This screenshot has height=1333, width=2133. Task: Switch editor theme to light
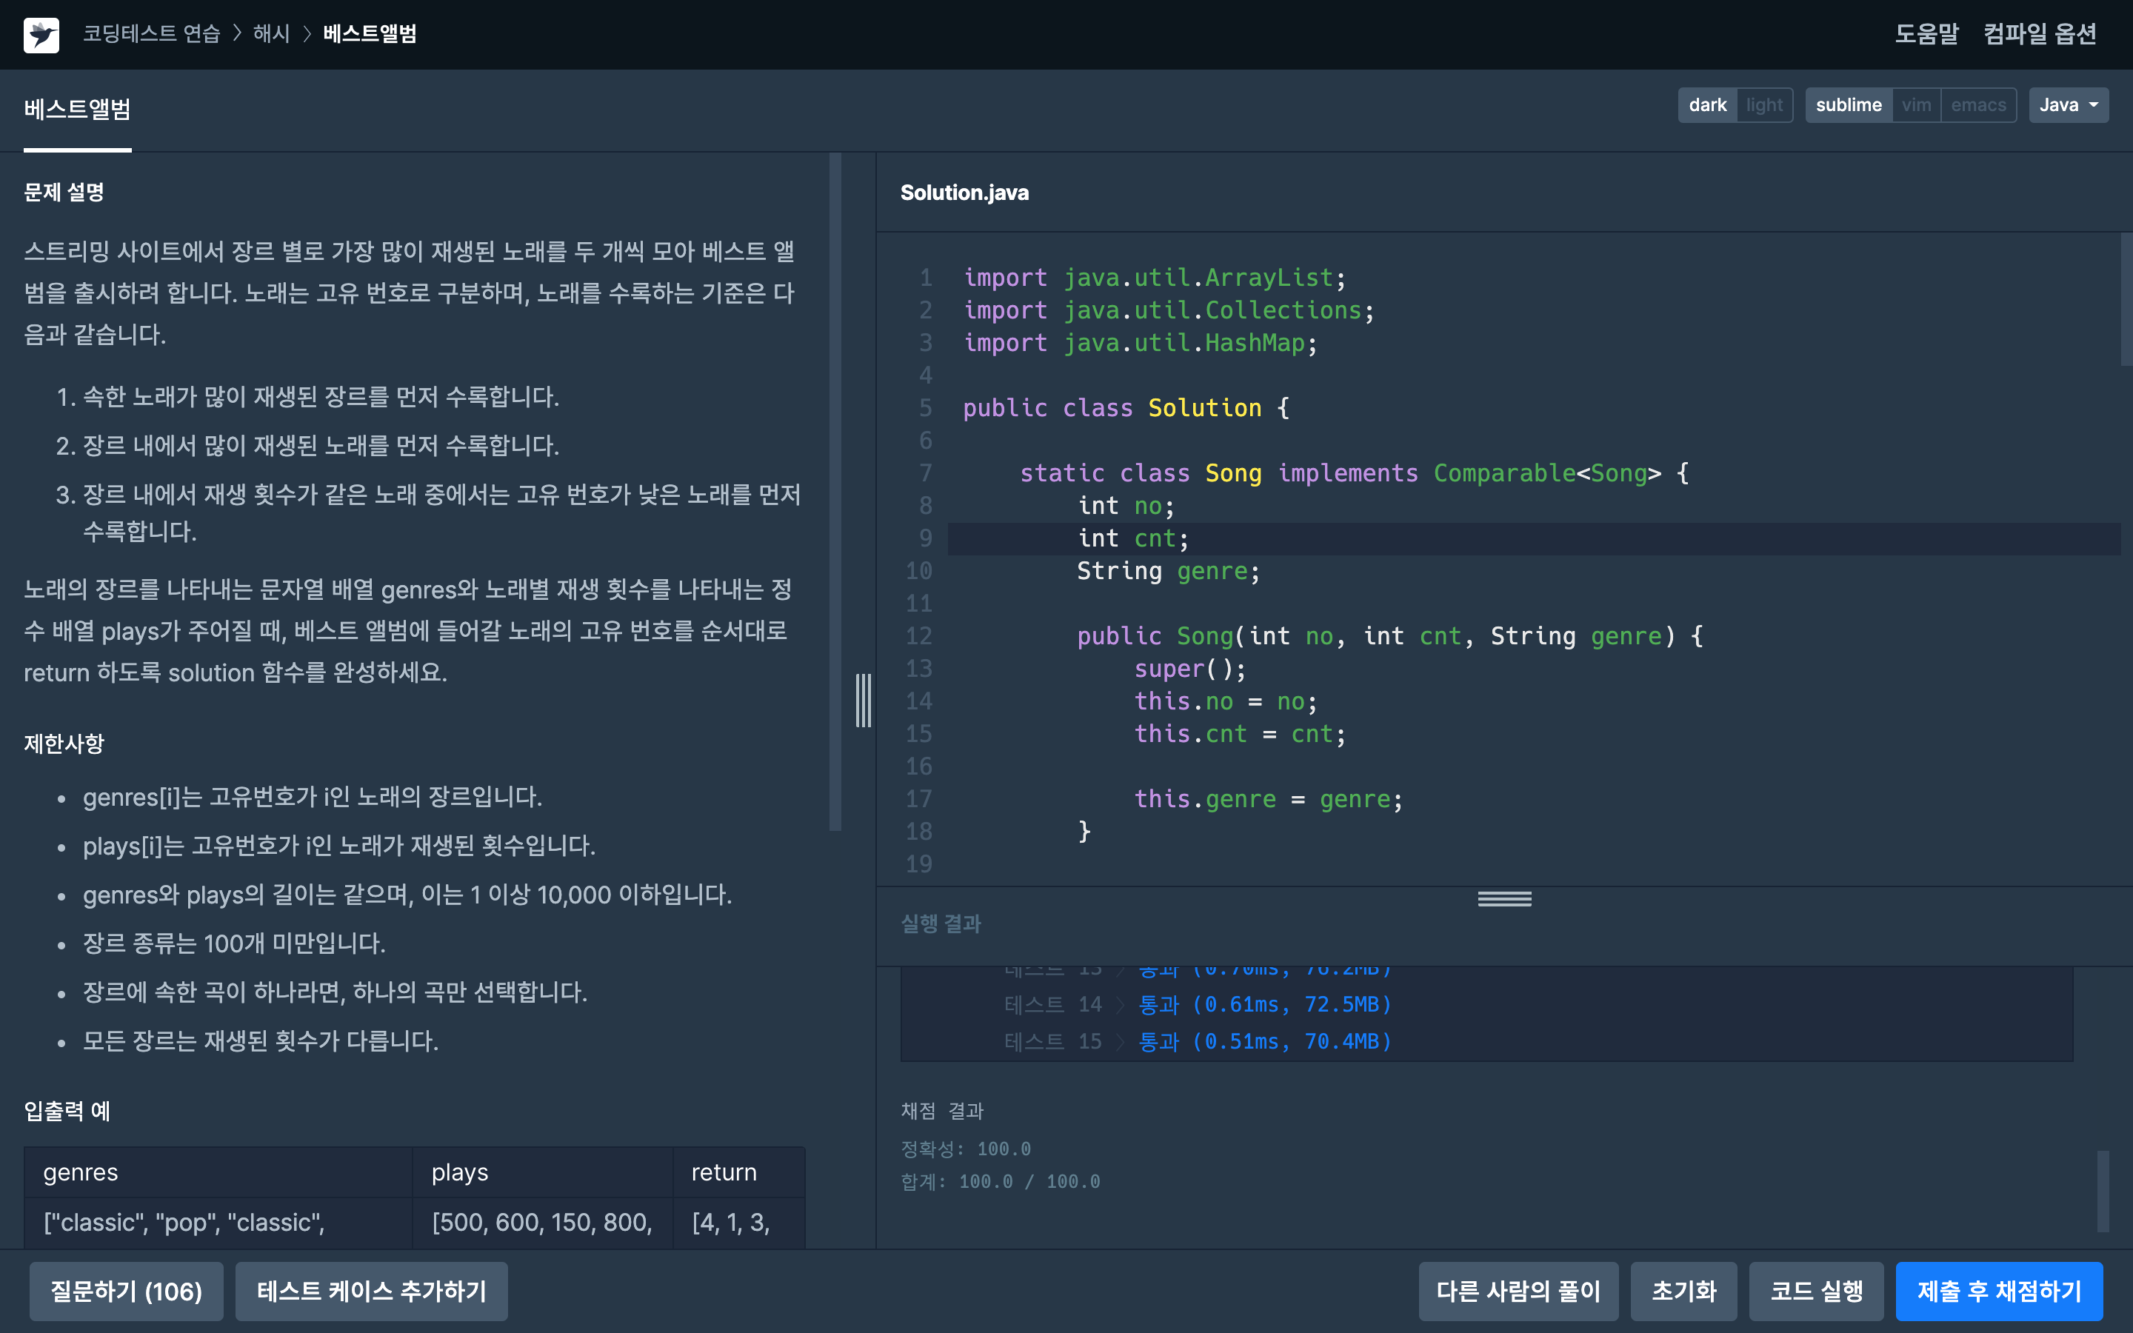1763,105
